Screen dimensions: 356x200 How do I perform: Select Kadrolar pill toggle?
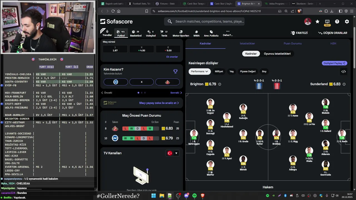point(251,54)
